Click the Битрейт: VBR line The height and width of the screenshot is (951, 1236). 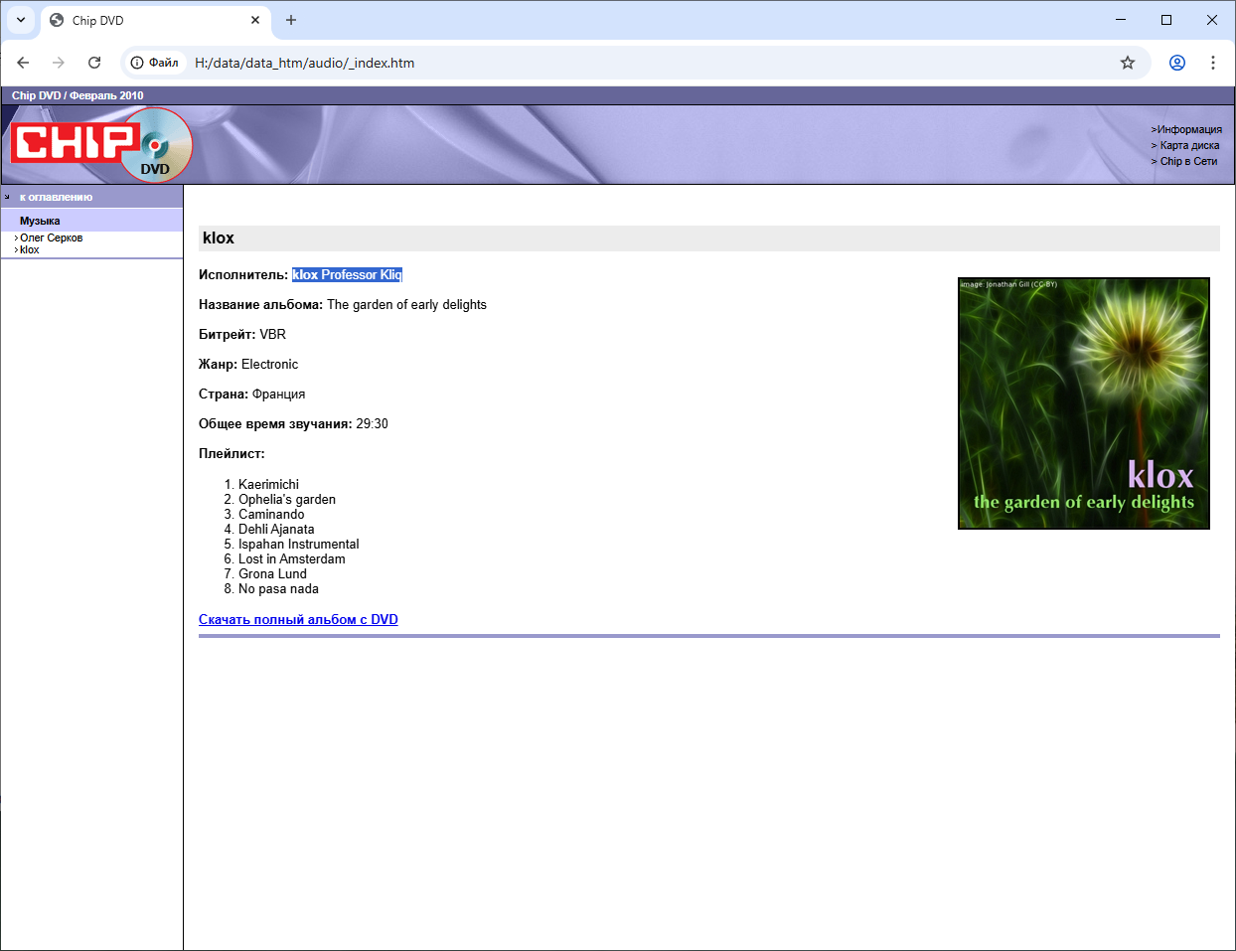242,334
